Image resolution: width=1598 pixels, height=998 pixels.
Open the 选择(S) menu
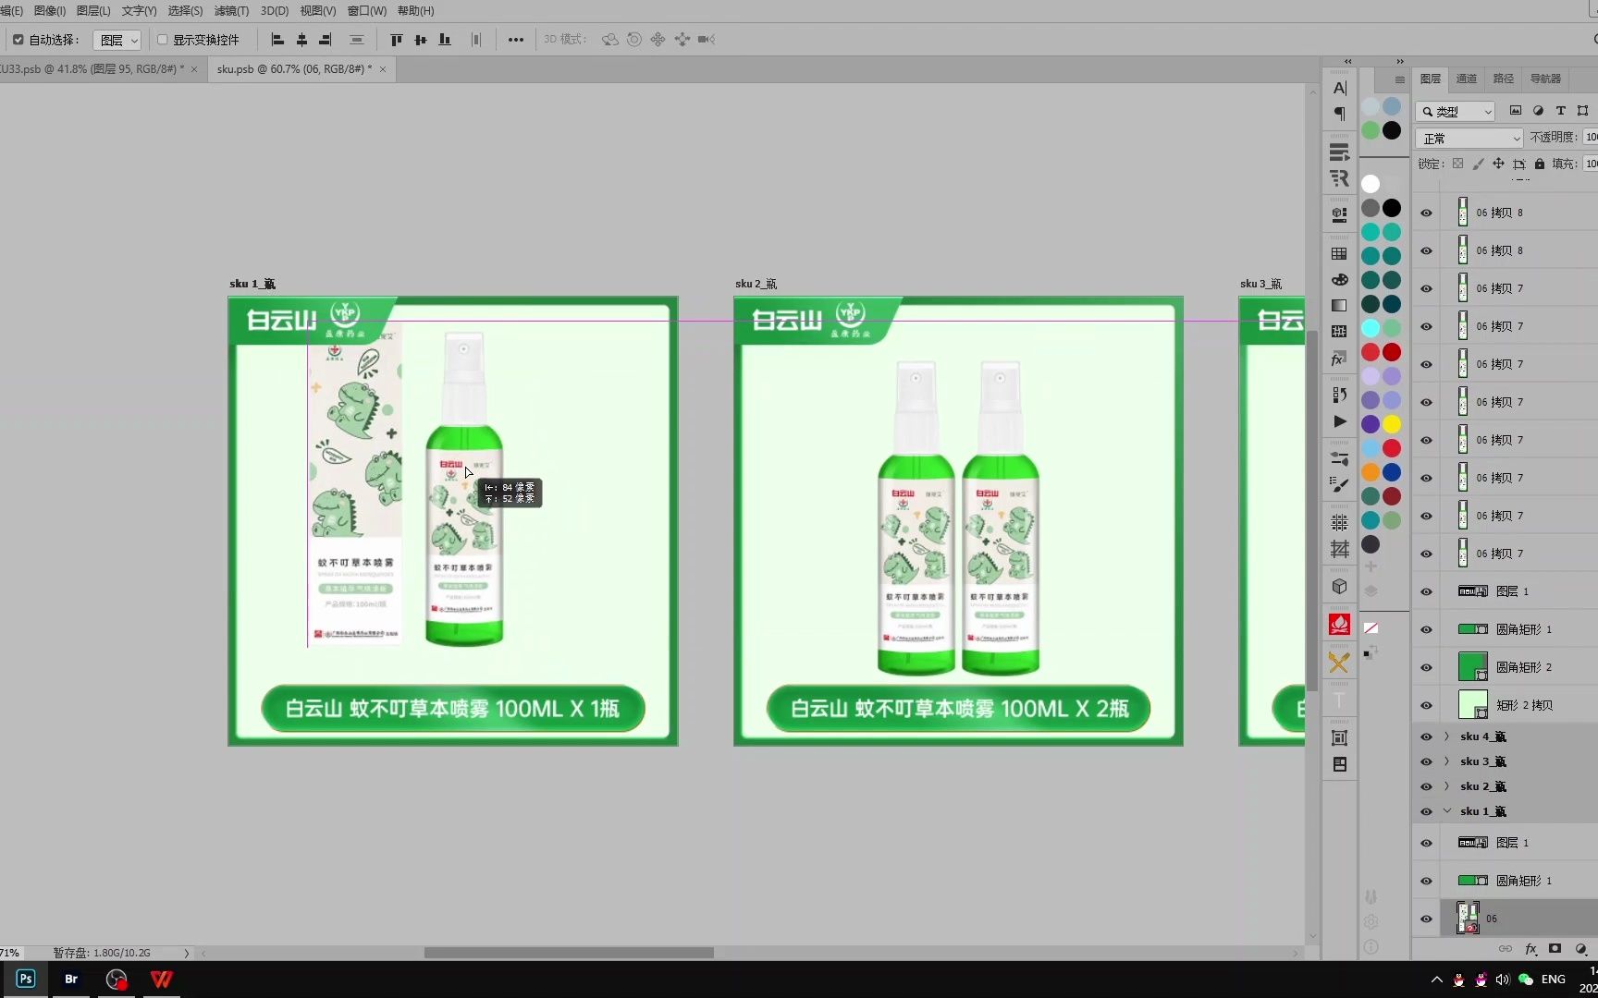185,11
